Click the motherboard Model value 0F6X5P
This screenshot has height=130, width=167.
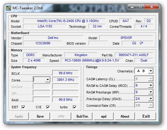tap(126, 38)
